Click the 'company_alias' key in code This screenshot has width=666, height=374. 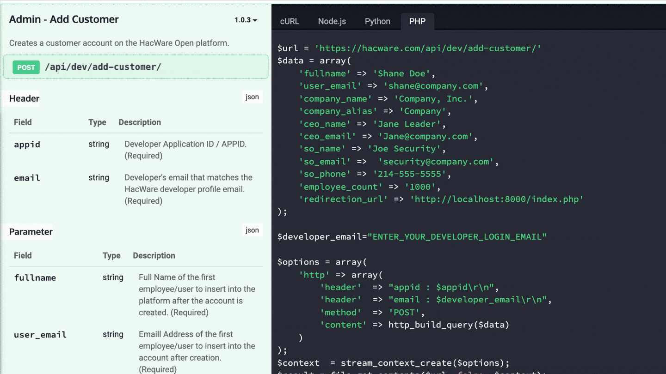[x=338, y=111]
